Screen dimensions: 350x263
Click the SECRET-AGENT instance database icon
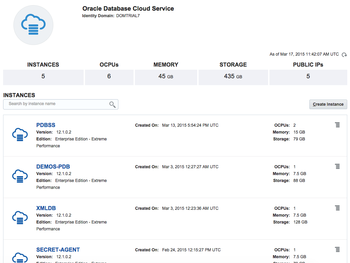[20, 258]
